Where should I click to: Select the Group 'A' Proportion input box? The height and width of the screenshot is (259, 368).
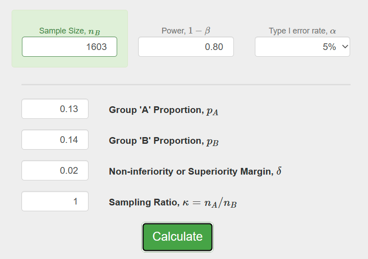[x=55, y=109]
